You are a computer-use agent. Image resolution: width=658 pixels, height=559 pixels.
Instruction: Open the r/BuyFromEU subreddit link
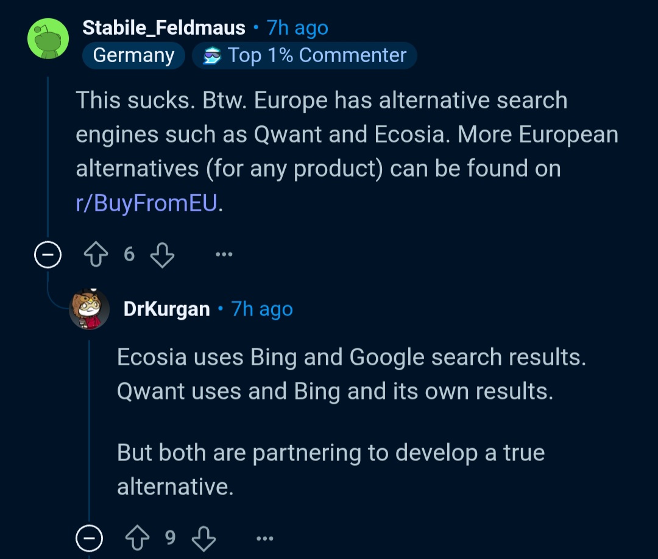pyautogui.click(x=146, y=203)
